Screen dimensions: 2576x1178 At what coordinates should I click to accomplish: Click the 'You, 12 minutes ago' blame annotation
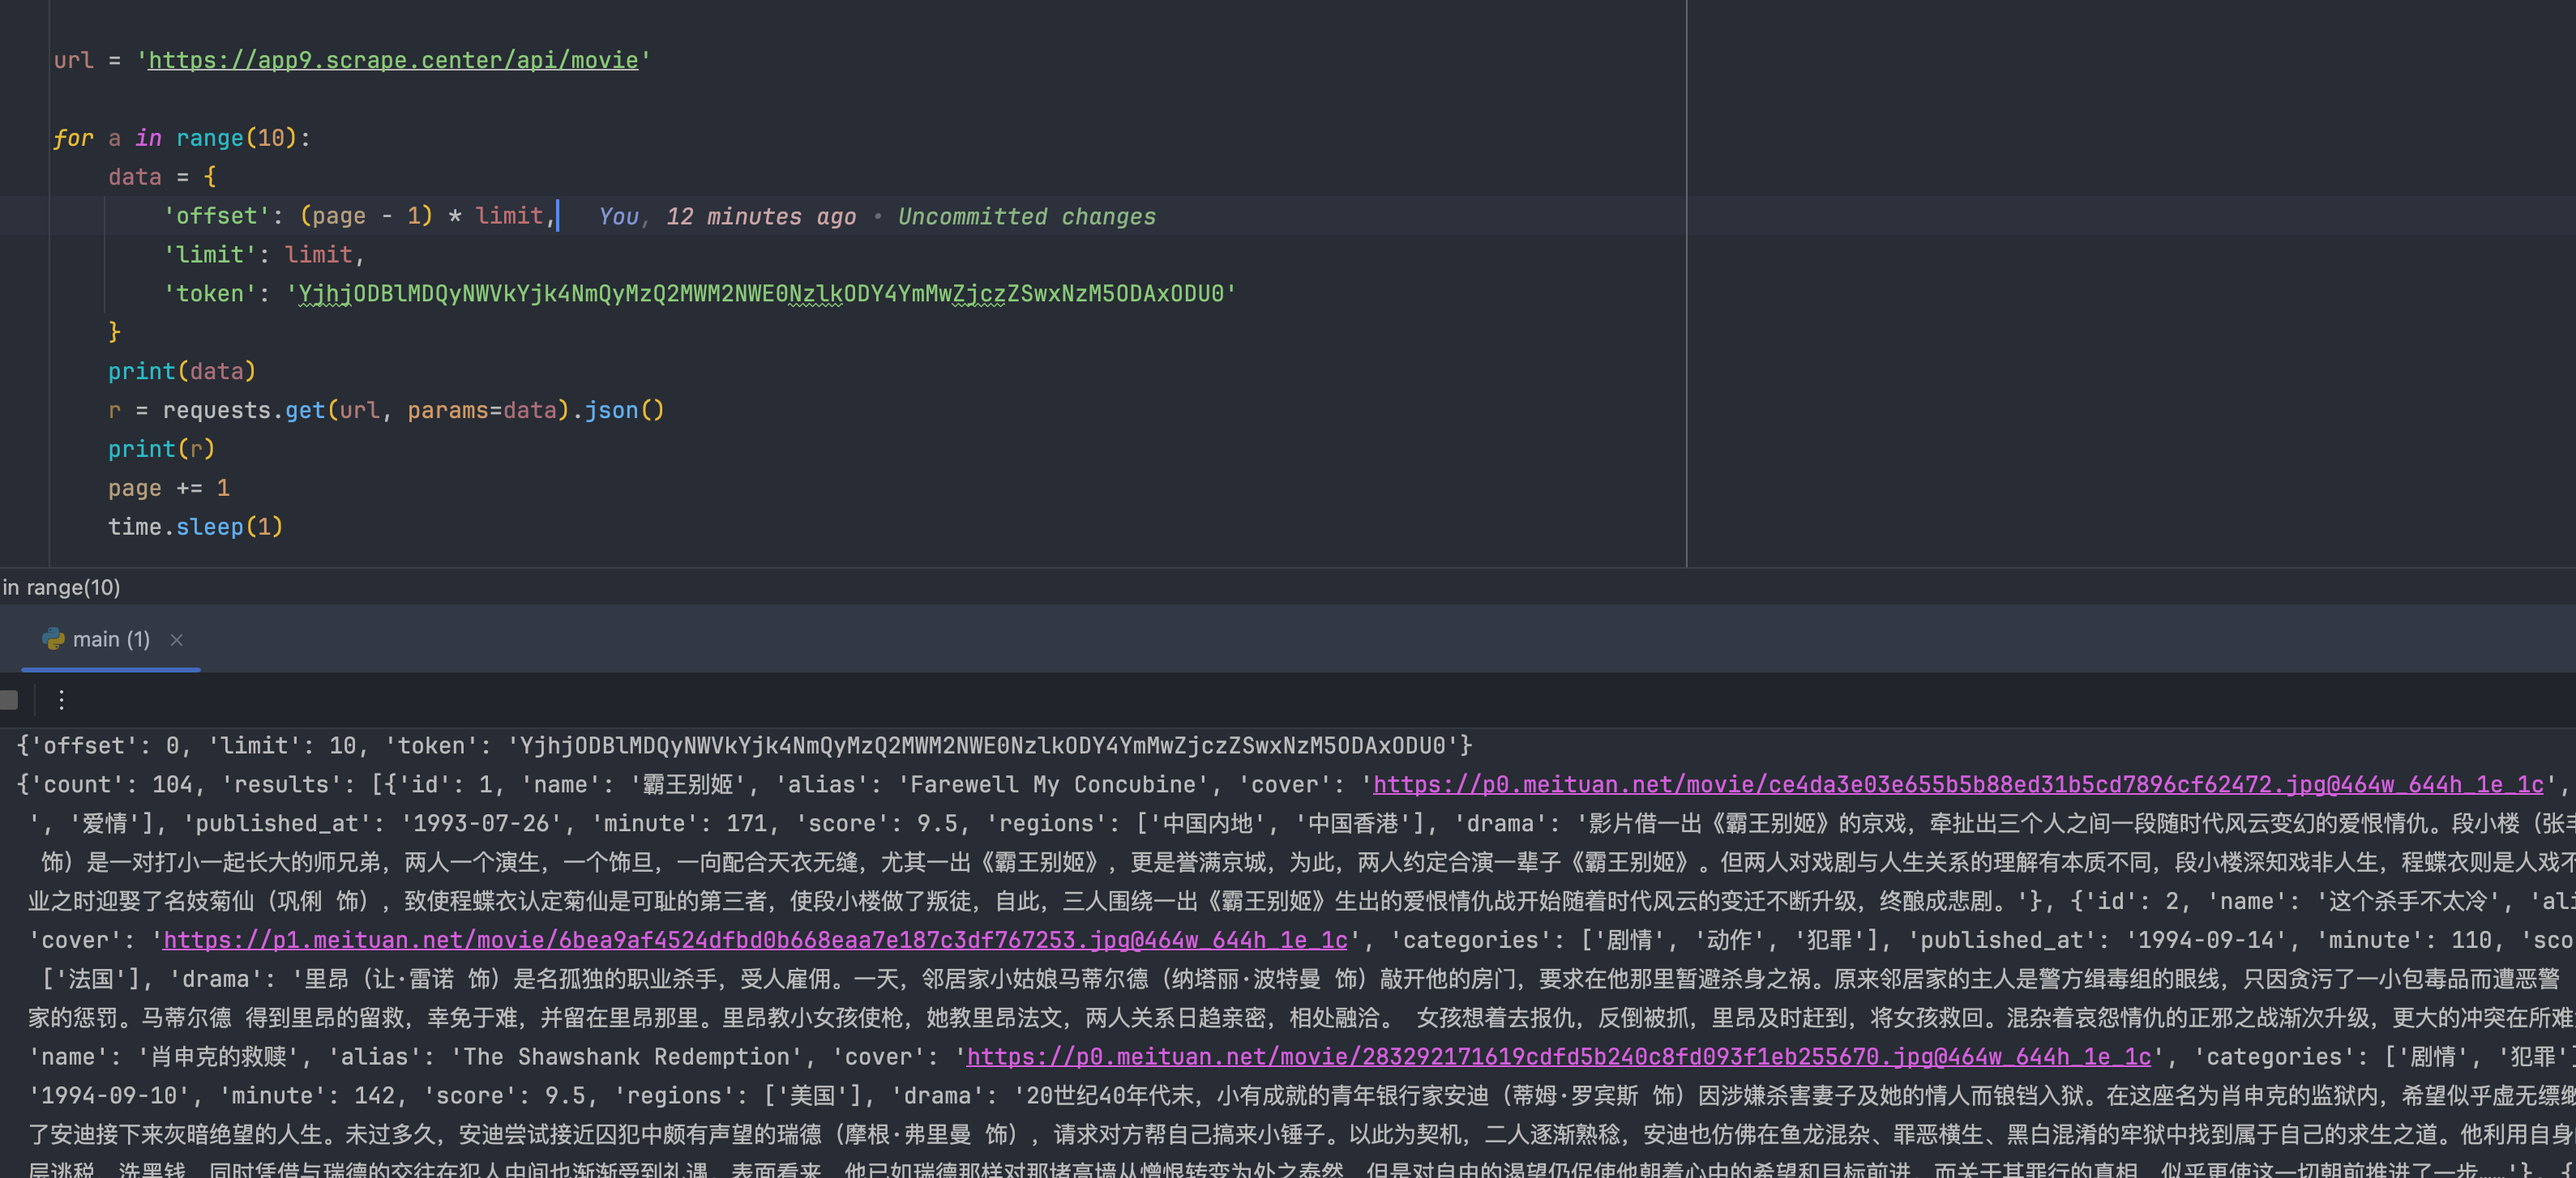727,217
